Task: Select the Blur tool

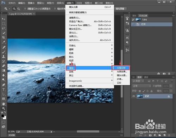Action: pyautogui.click(x=4, y=75)
